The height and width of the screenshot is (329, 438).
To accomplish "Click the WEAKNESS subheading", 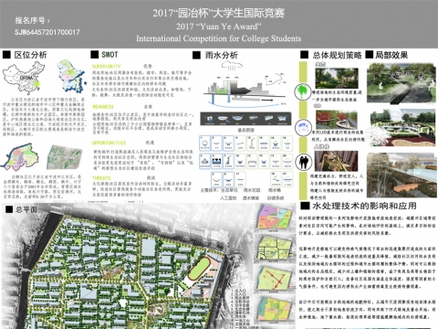I will 103,107.
